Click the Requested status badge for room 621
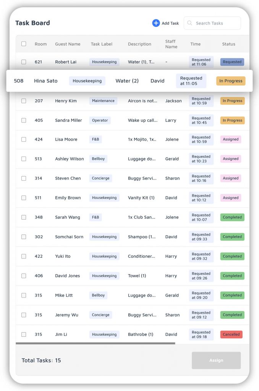The width and height of the screenshot is (259, 391). (x=232, y=62)
